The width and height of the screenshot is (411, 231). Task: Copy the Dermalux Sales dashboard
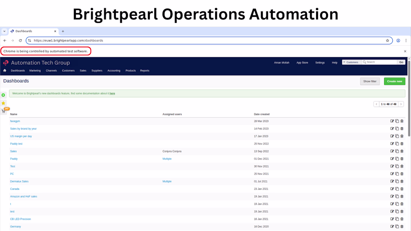pyautogui.click(x=397, y=181)
